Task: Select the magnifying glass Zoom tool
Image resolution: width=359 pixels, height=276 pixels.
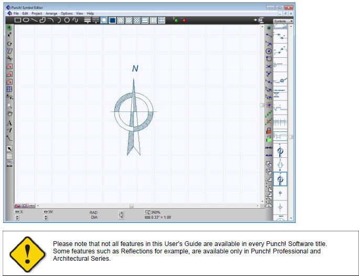Action: pos(9,106)
